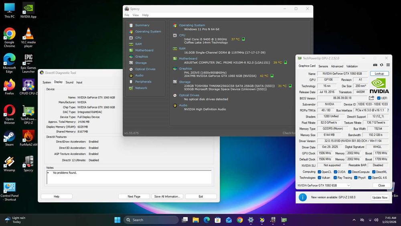This screenshot has height=226, width=401.
Task: Click File Explorer icon on taskbar
Action: click(x=196, y=220)
